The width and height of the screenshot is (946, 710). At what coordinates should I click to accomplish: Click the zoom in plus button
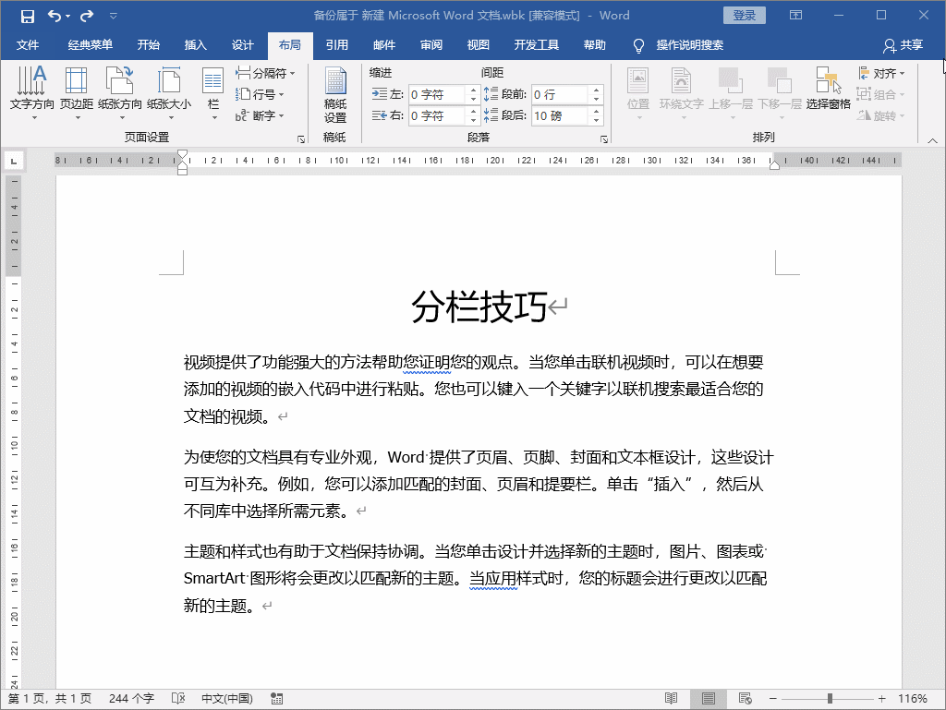pyautogui.click(x=881, y=699)
